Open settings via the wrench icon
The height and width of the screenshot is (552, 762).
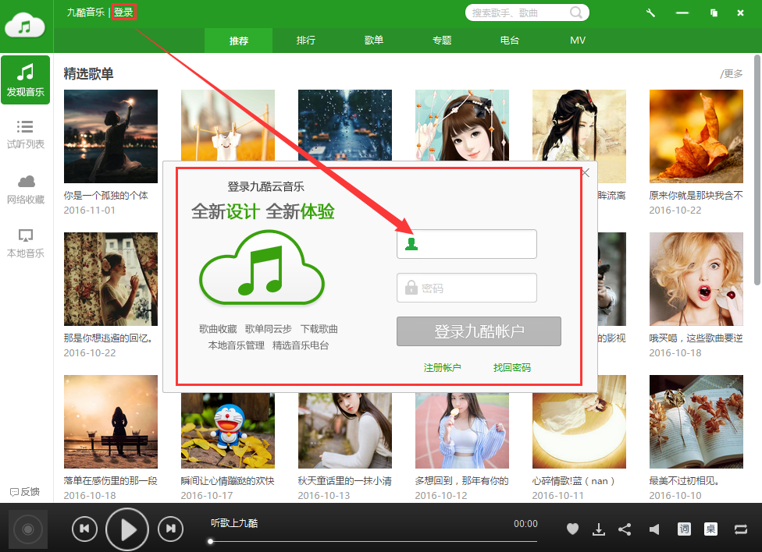pyautogui.click(x=650, y=13)
